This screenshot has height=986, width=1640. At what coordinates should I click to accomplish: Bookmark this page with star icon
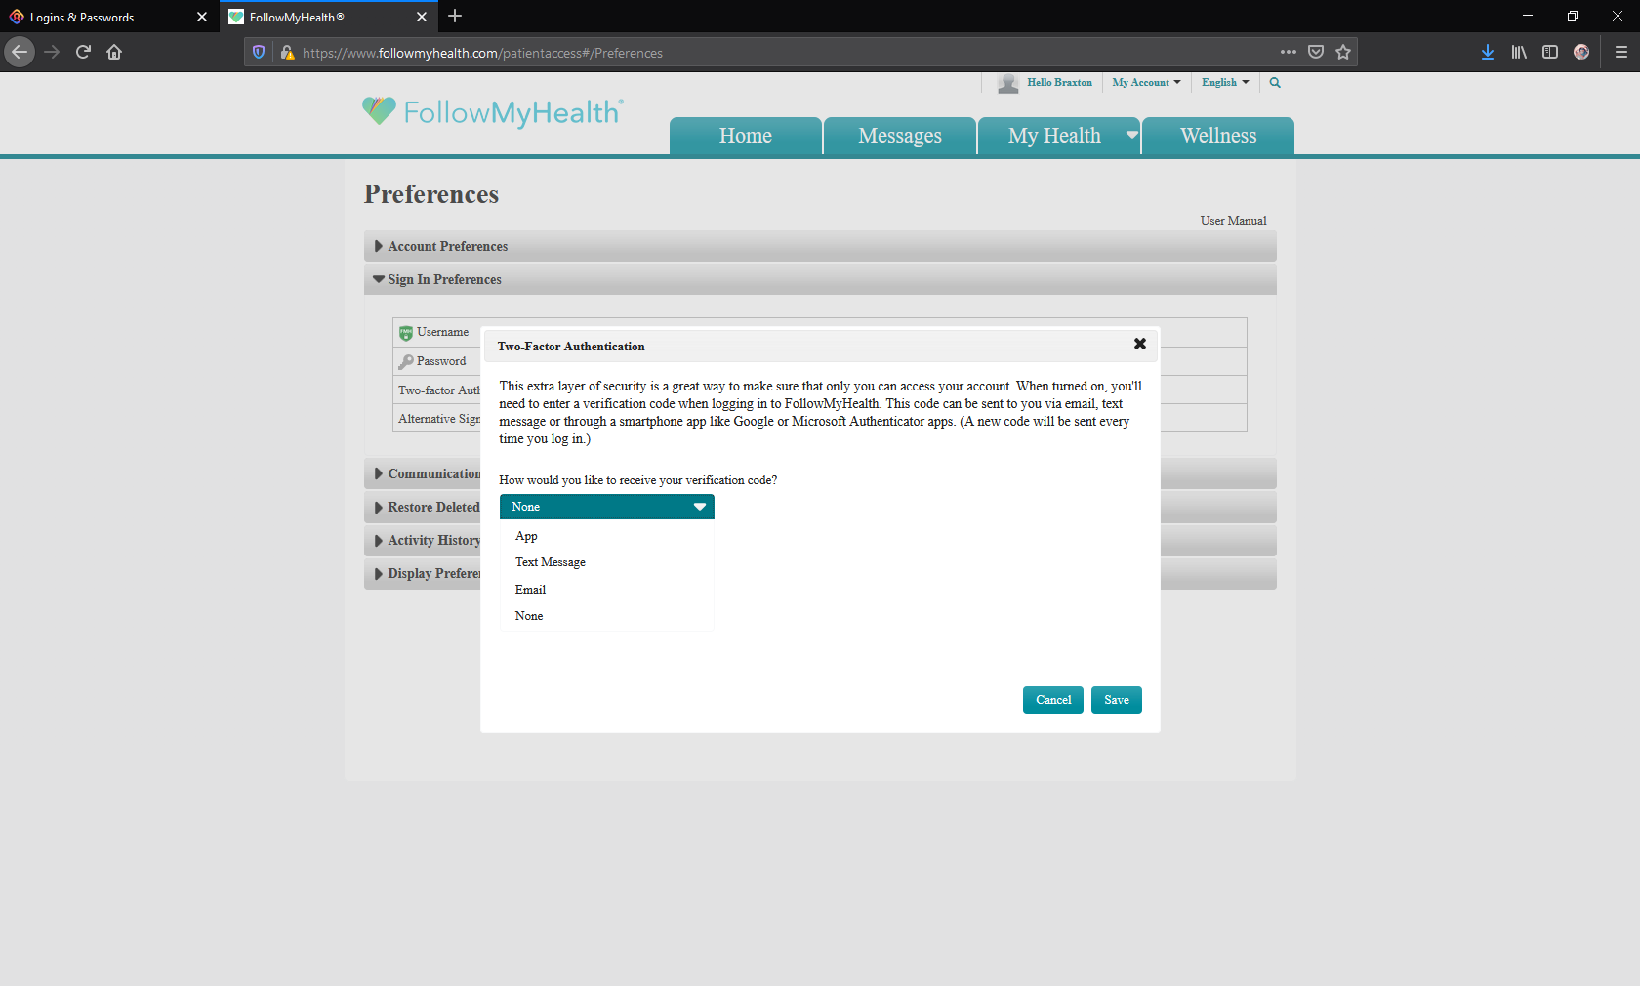1343,53
